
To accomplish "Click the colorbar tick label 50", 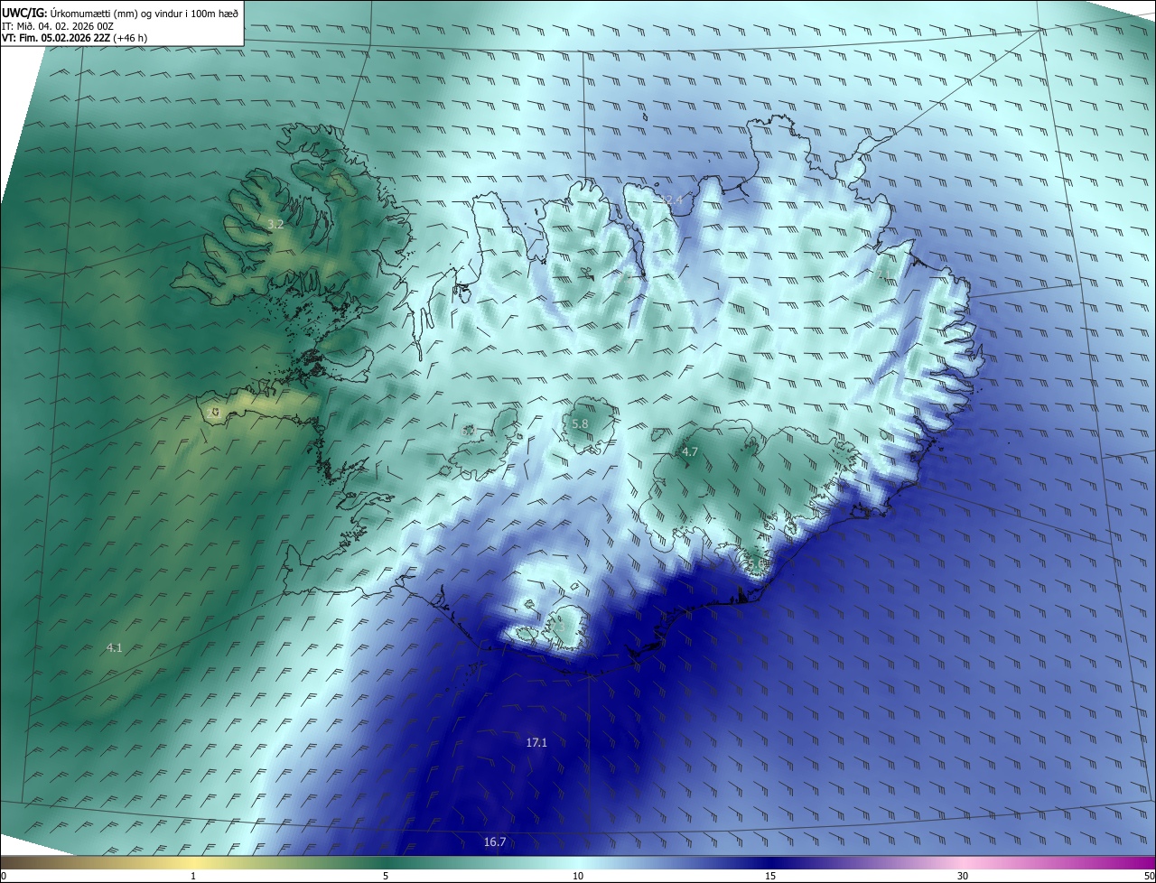I will click(x=1149, y=876).
